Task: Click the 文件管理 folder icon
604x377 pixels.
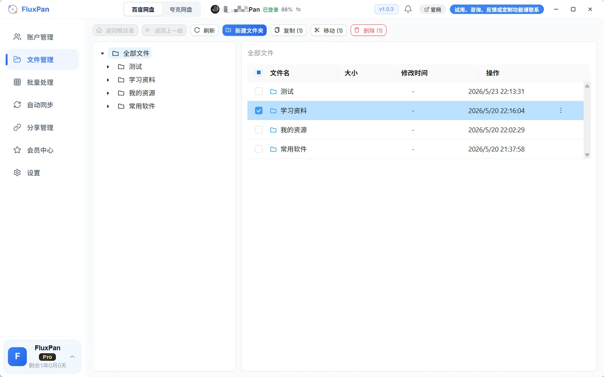Action: pyautogui.click(x=17, y=60)
